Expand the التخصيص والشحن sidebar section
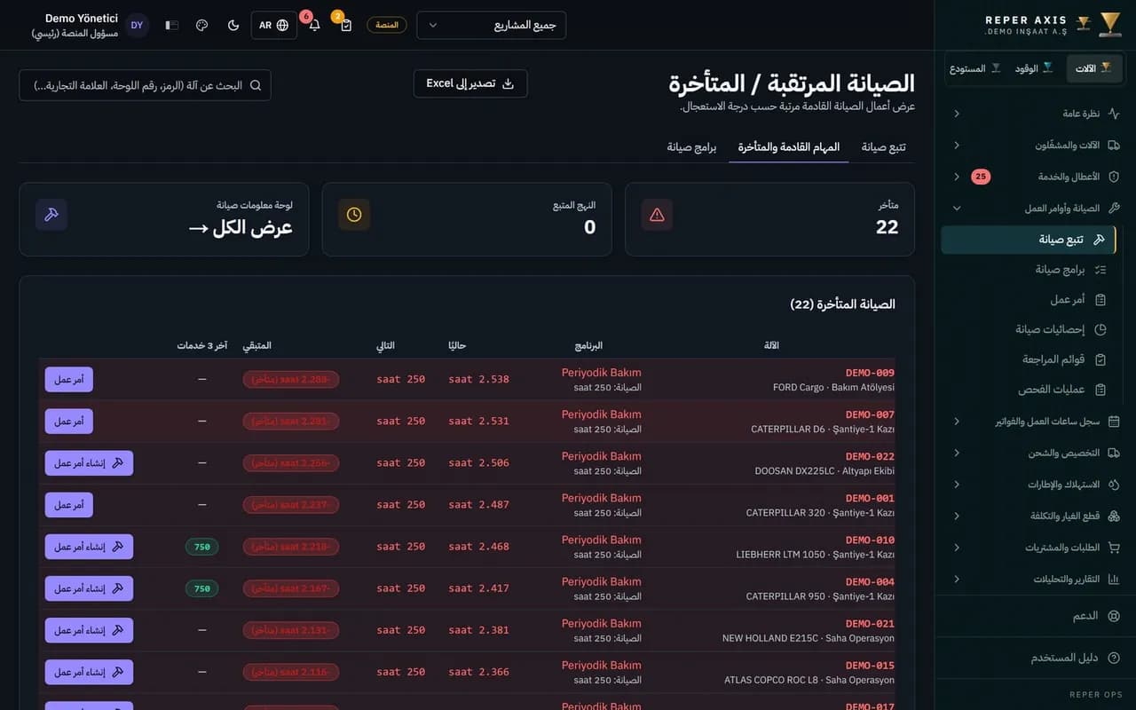The image size is (1136, 710). coord(957,453)
